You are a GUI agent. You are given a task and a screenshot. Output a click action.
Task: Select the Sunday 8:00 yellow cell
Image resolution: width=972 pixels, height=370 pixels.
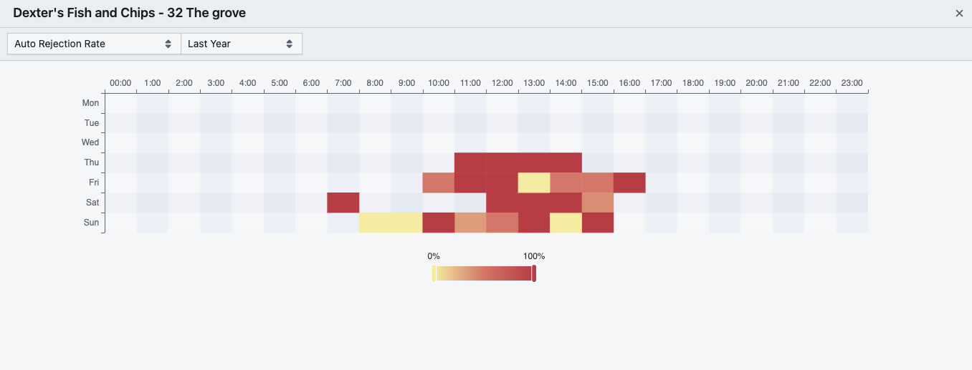coord(375,223)
